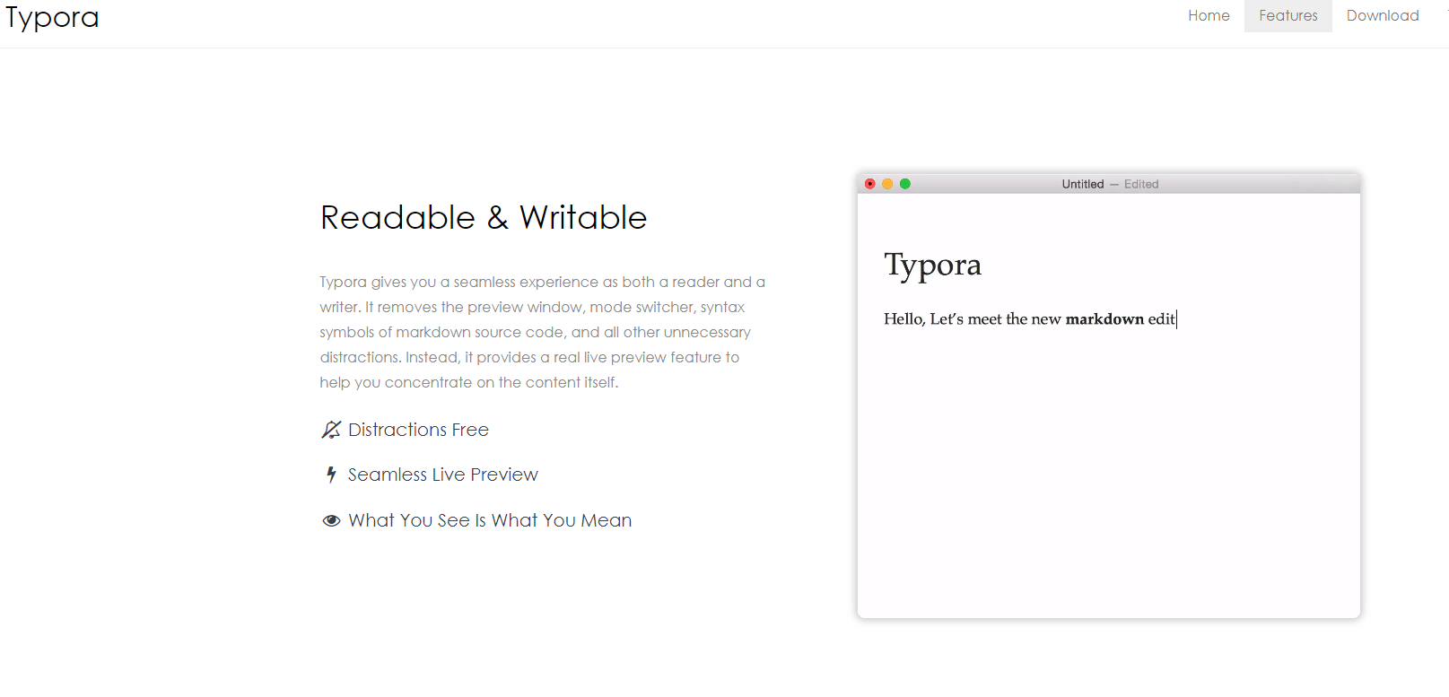Select the Readable & Writable heading

click(484, 217)
